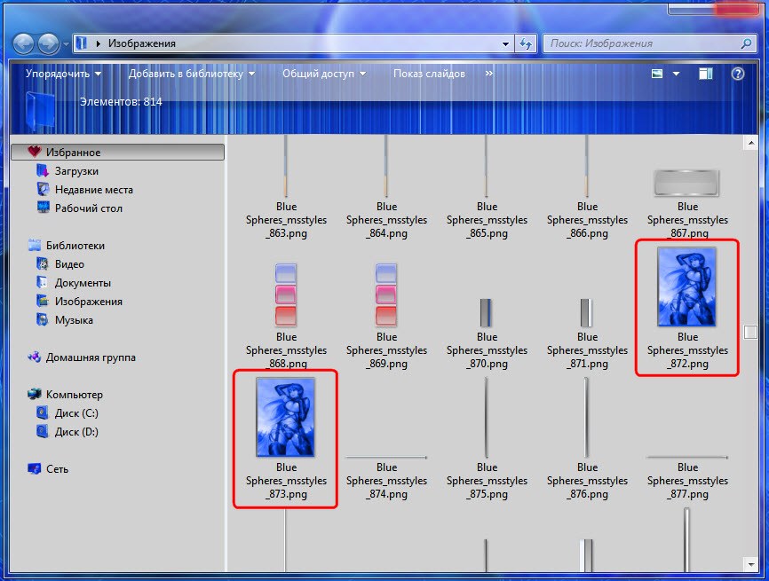Open the Упорядочить menu
The image size is (769, 581).
pyautogui.click(x=63, y=74)
